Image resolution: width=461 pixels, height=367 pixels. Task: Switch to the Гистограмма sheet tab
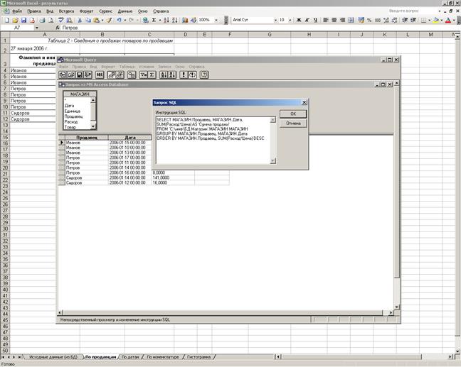tap(198, 357)
